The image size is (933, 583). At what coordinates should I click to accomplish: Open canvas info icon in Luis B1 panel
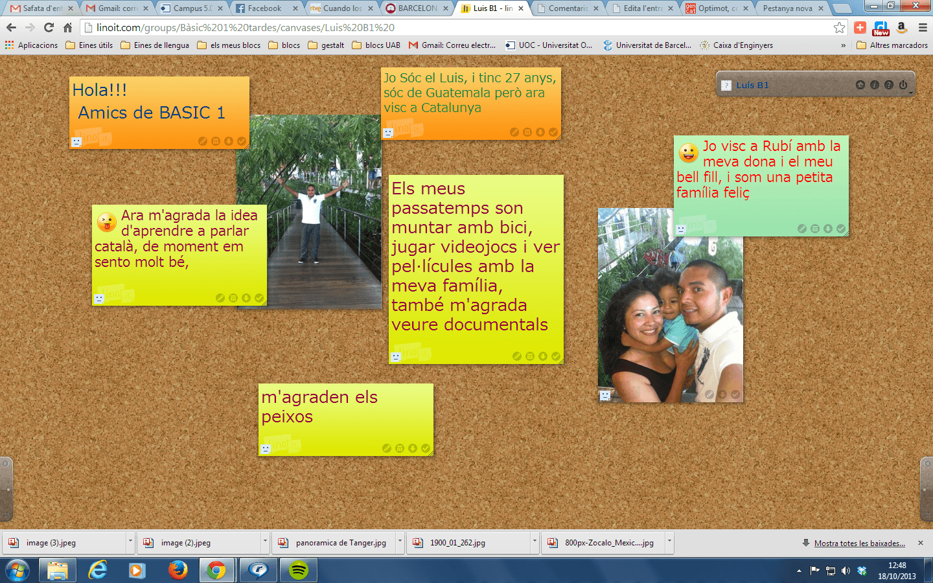(x=875, y=85)
